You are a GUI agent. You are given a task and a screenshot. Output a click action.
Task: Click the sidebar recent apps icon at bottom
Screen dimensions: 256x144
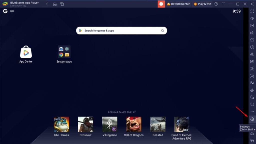[252, 141]
